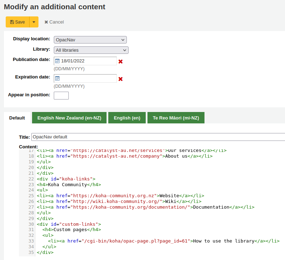
Task: Click line 31 Custom pages heading
Action: (x=72, y=230)
